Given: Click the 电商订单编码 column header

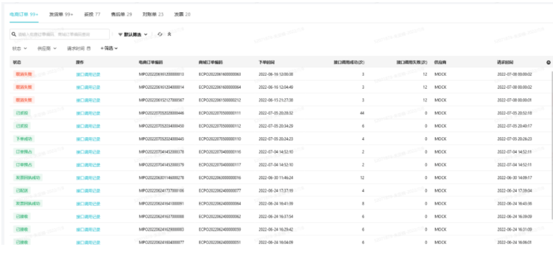Looking at the screenshot, I should [151, 63].
